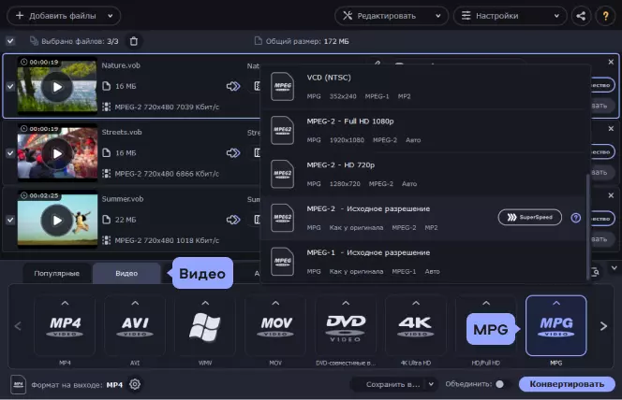Click the SuperSpeed button
Viewport: 622px width, 400px height.
[530, 217]
